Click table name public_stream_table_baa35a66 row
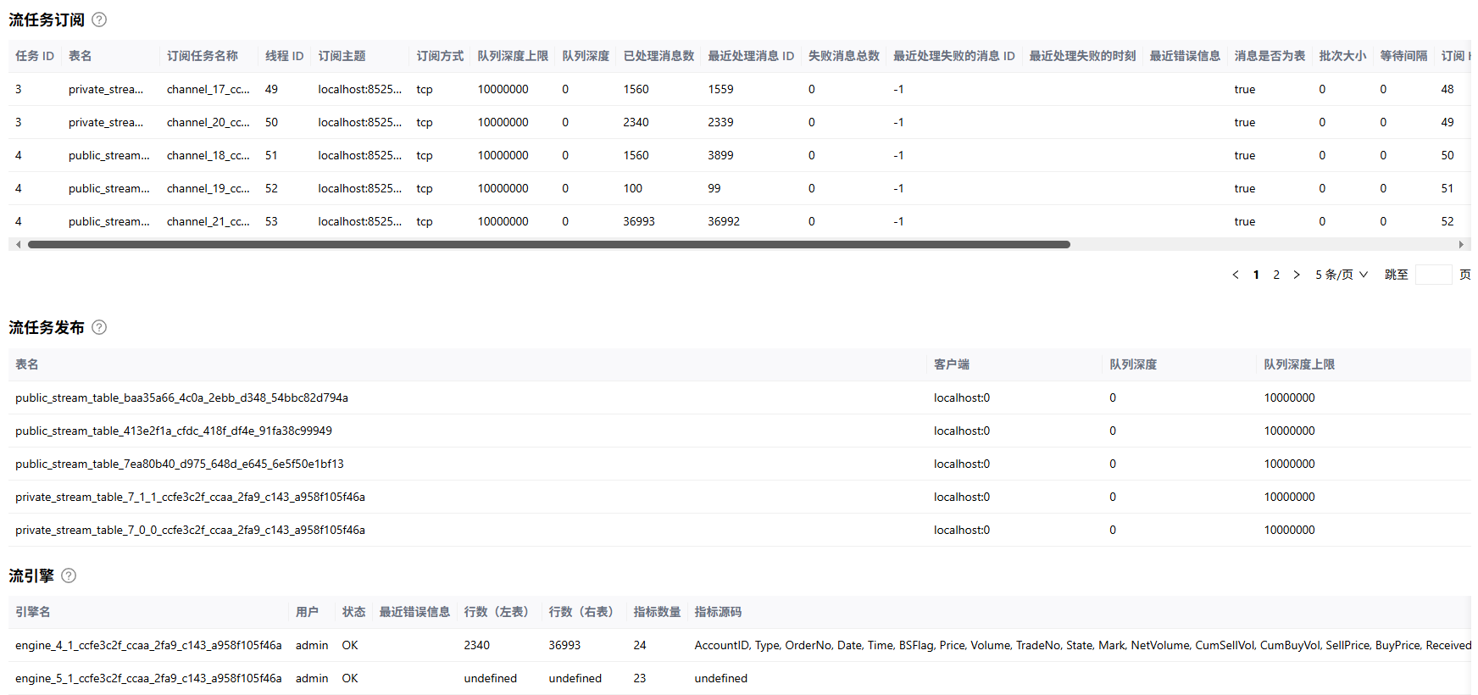The image size is (1478, 695). pyautogui.click(x=181, y=398)
